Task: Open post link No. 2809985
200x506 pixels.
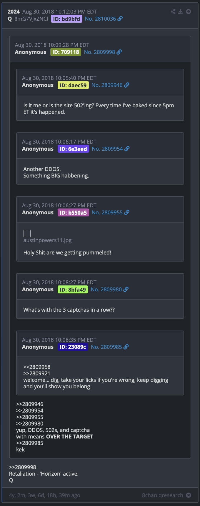Action: click(x=106, y=347)
